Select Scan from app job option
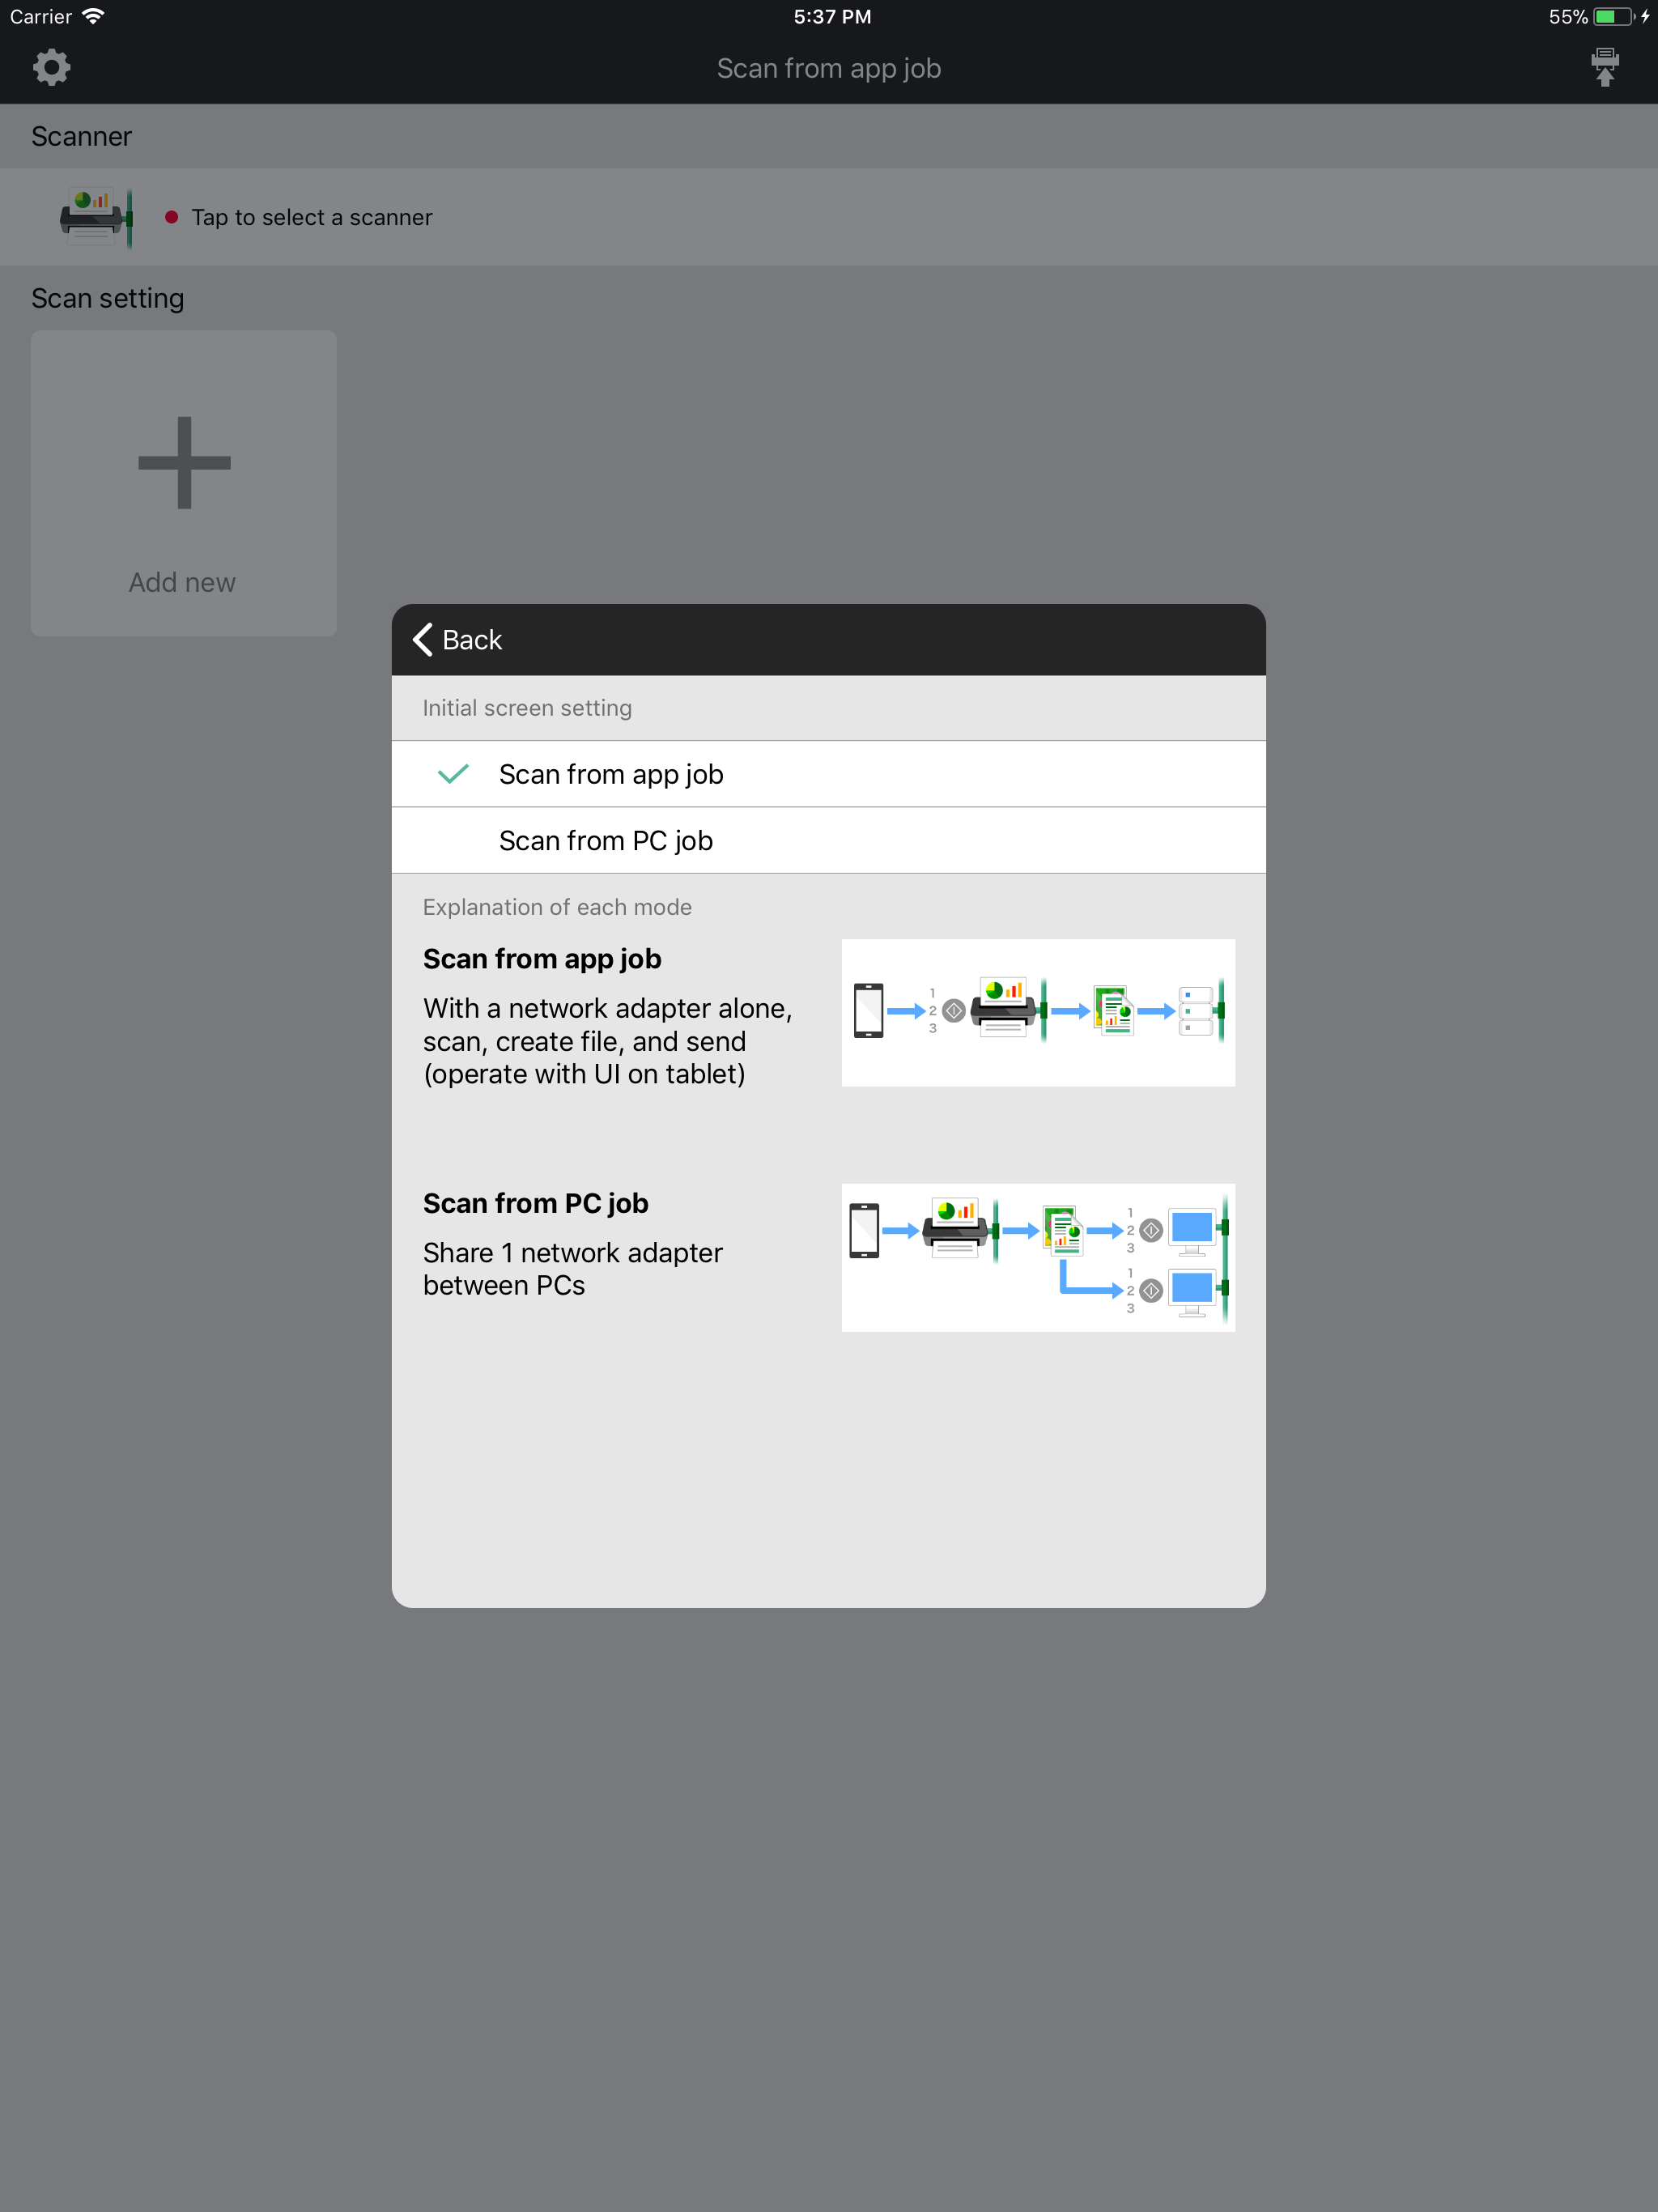Viewport: 1658px width, 2212px height. [x=610, y=774]
